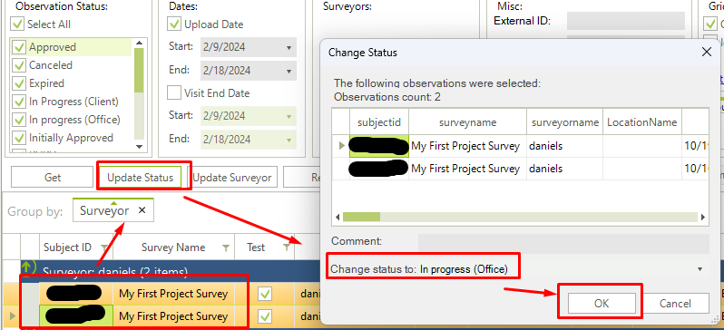Viewport: 724px width, 330px height.
Task: Click the Update Status button
Action: click(141, 177)
